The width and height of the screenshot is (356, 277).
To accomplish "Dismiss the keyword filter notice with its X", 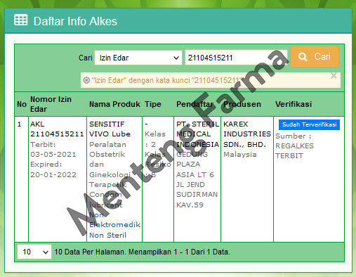I will (334, 76).
